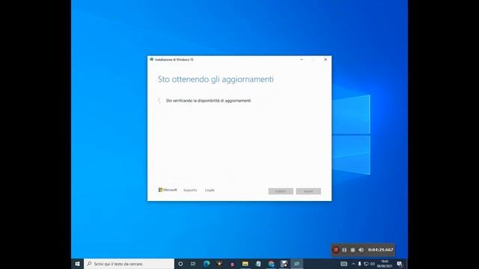
Task: Open the star icon app on the taskbar
Action: point(219,264)
